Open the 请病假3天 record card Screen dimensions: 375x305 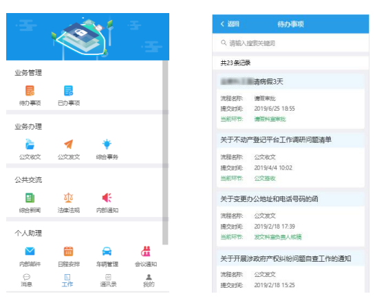[290, 101]
